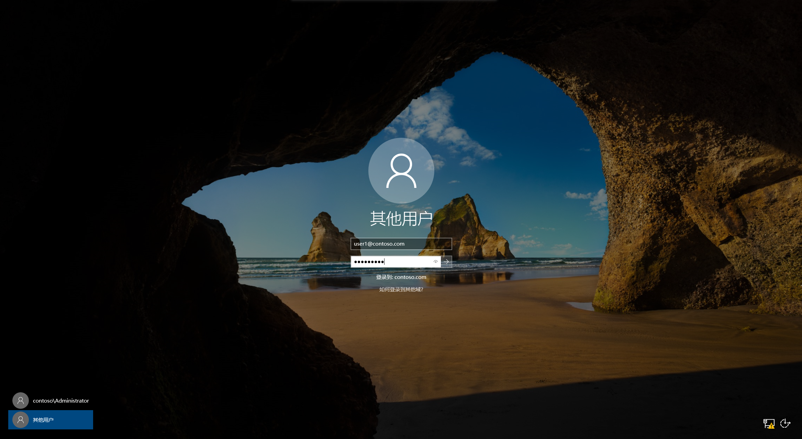Submit login with the arrow button
The height and width of the screenshot is (439, 802).
pos(446,262)
